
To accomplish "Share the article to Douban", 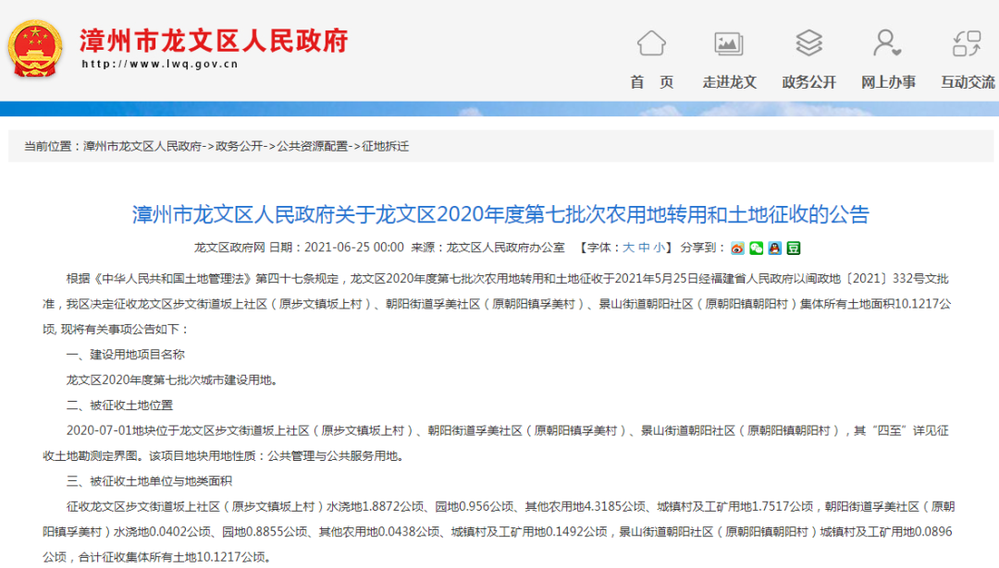I will pos(793,248).
